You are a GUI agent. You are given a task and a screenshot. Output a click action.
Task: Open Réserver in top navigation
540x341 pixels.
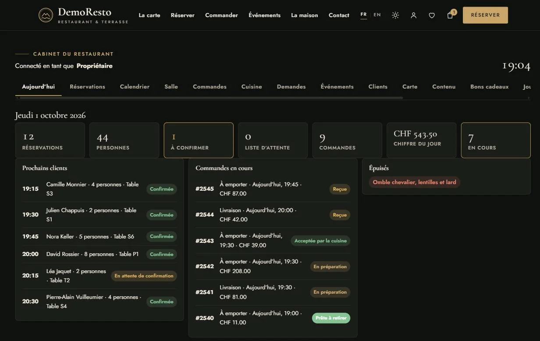click(183, 15)
